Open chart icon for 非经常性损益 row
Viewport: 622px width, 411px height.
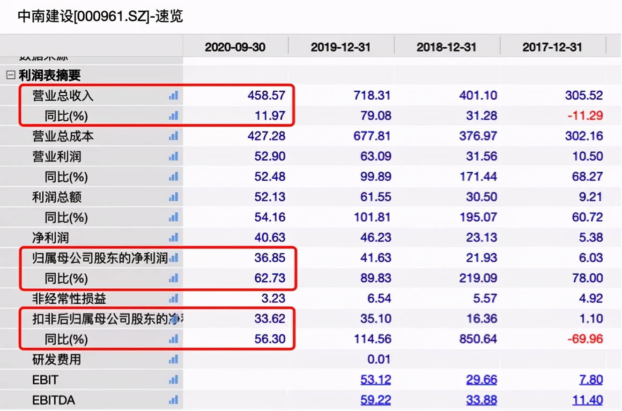[x=174, y=298]
